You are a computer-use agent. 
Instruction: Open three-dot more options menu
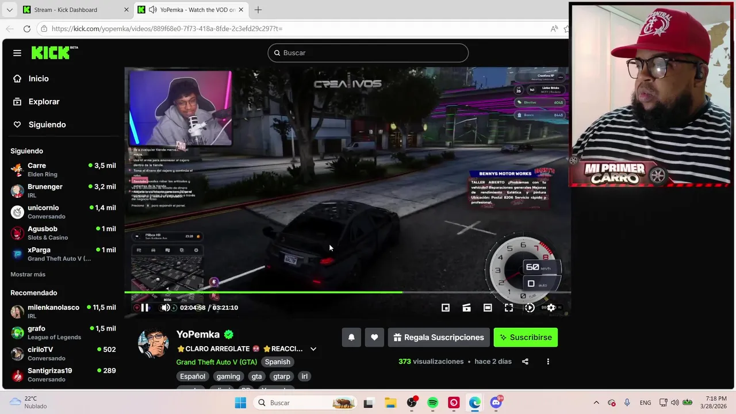click(548, 362)
